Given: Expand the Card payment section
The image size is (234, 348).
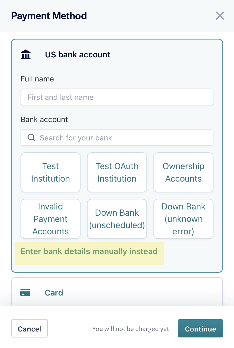Looking at the screenshot, I should pos(117,293).
